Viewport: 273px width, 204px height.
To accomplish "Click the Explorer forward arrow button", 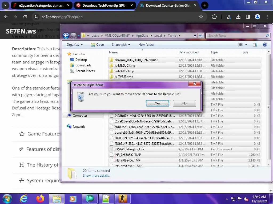I will point(73,36).
